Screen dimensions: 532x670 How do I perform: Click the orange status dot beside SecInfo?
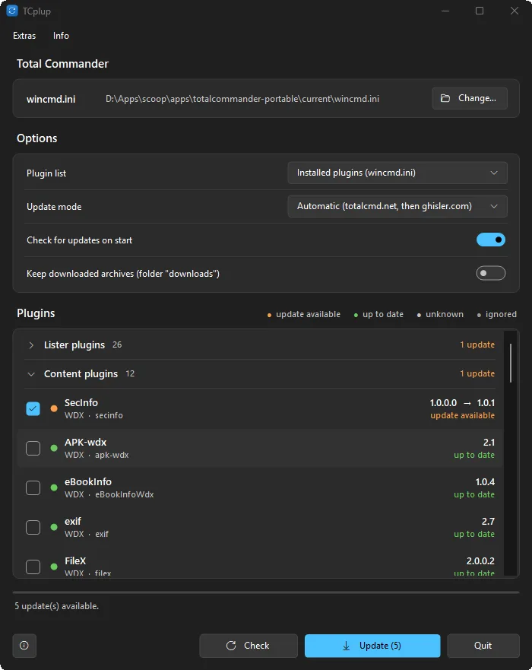coord(54,408)
